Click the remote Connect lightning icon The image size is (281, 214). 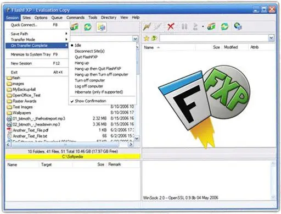click(x=147, y=27)
